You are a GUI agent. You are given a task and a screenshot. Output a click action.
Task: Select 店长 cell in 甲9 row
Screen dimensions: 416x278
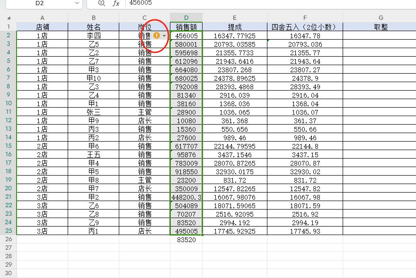point(145,120)
